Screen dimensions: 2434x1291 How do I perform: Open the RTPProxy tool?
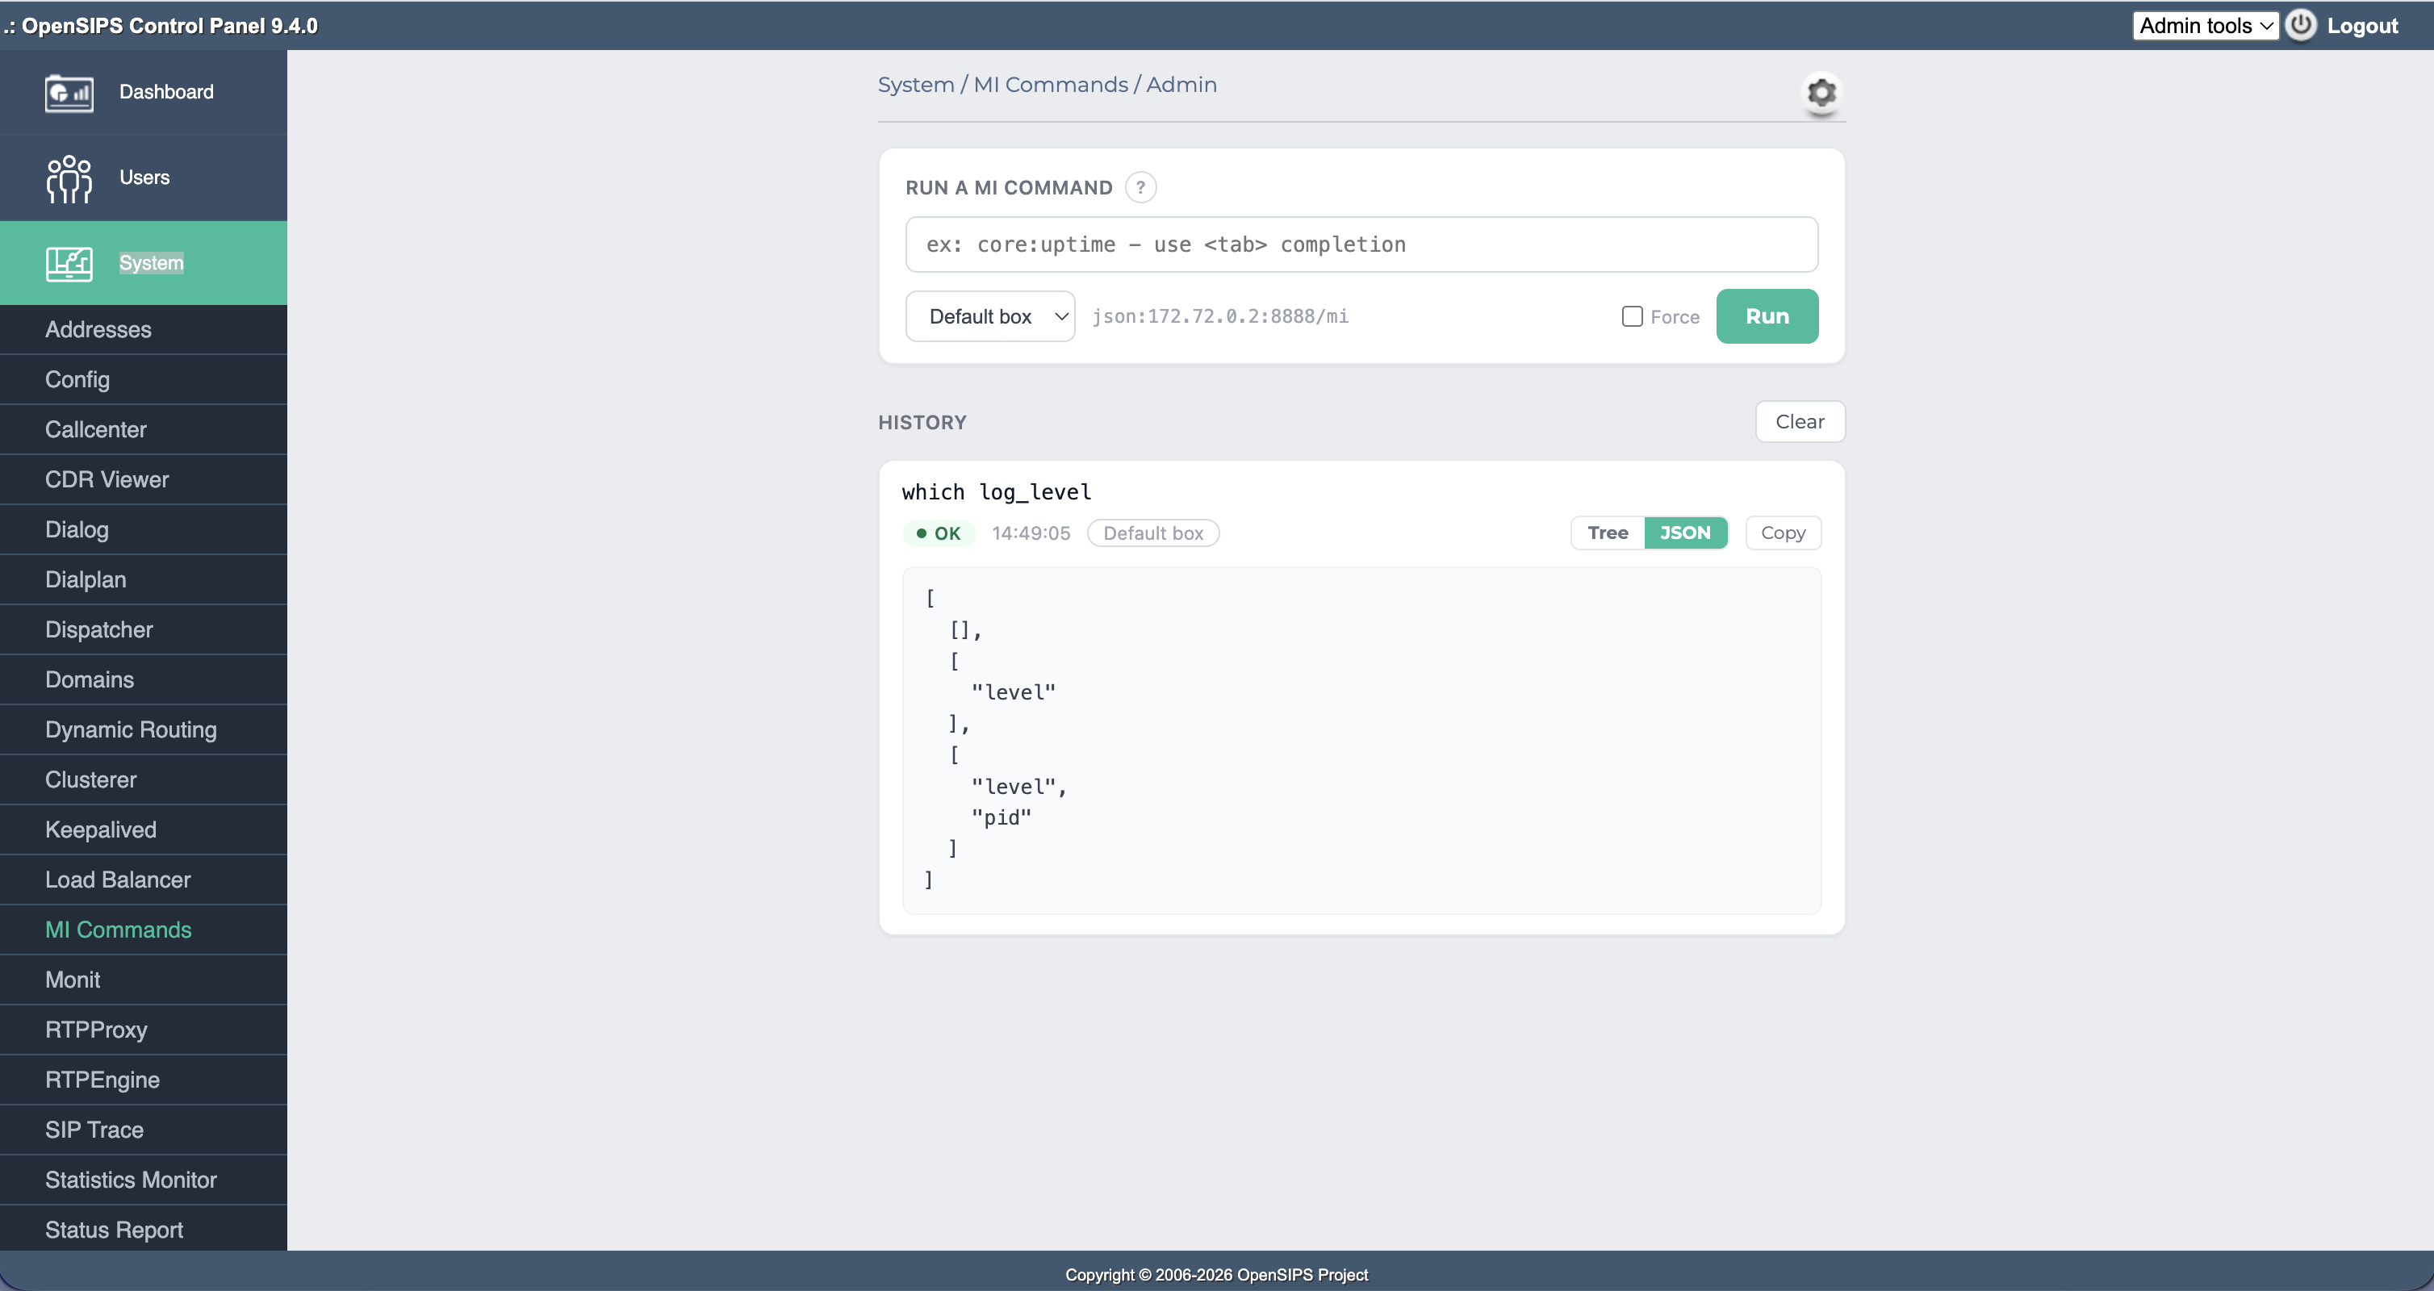[x=144, y=1030]
